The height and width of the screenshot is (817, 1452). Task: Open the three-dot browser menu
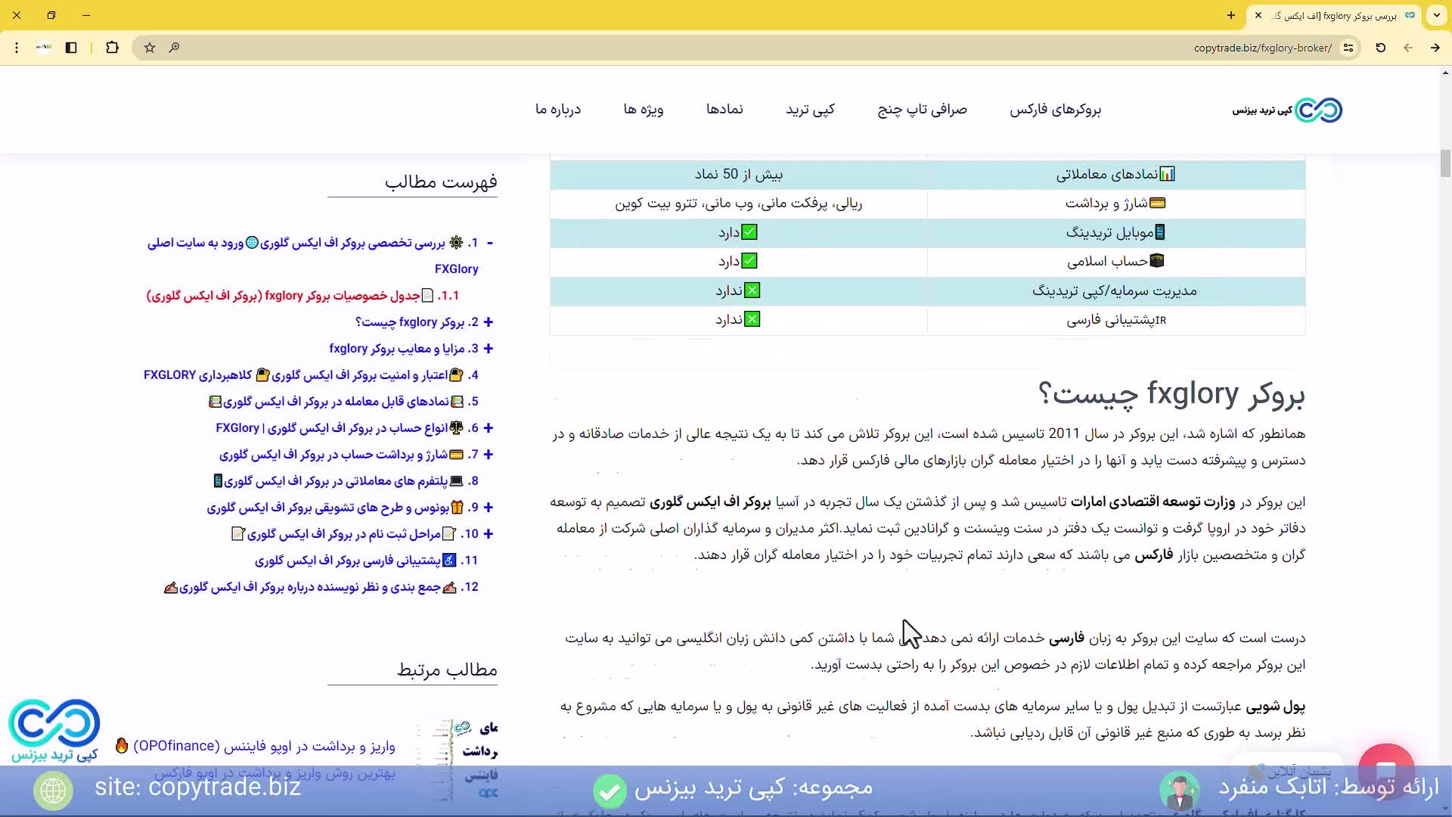click(x=17, y=48)
